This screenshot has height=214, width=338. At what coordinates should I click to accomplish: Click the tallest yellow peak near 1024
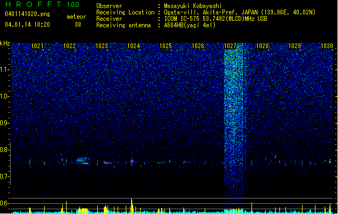[132, 205]
